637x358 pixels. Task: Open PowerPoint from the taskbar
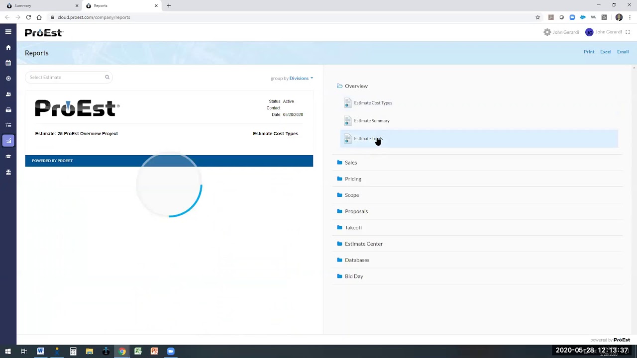(x=154, y=352)
